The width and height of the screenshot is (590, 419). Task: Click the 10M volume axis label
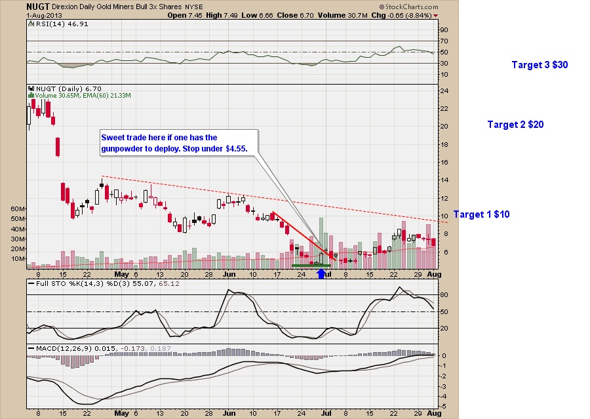pyautogui.click(x=18, y=258)
